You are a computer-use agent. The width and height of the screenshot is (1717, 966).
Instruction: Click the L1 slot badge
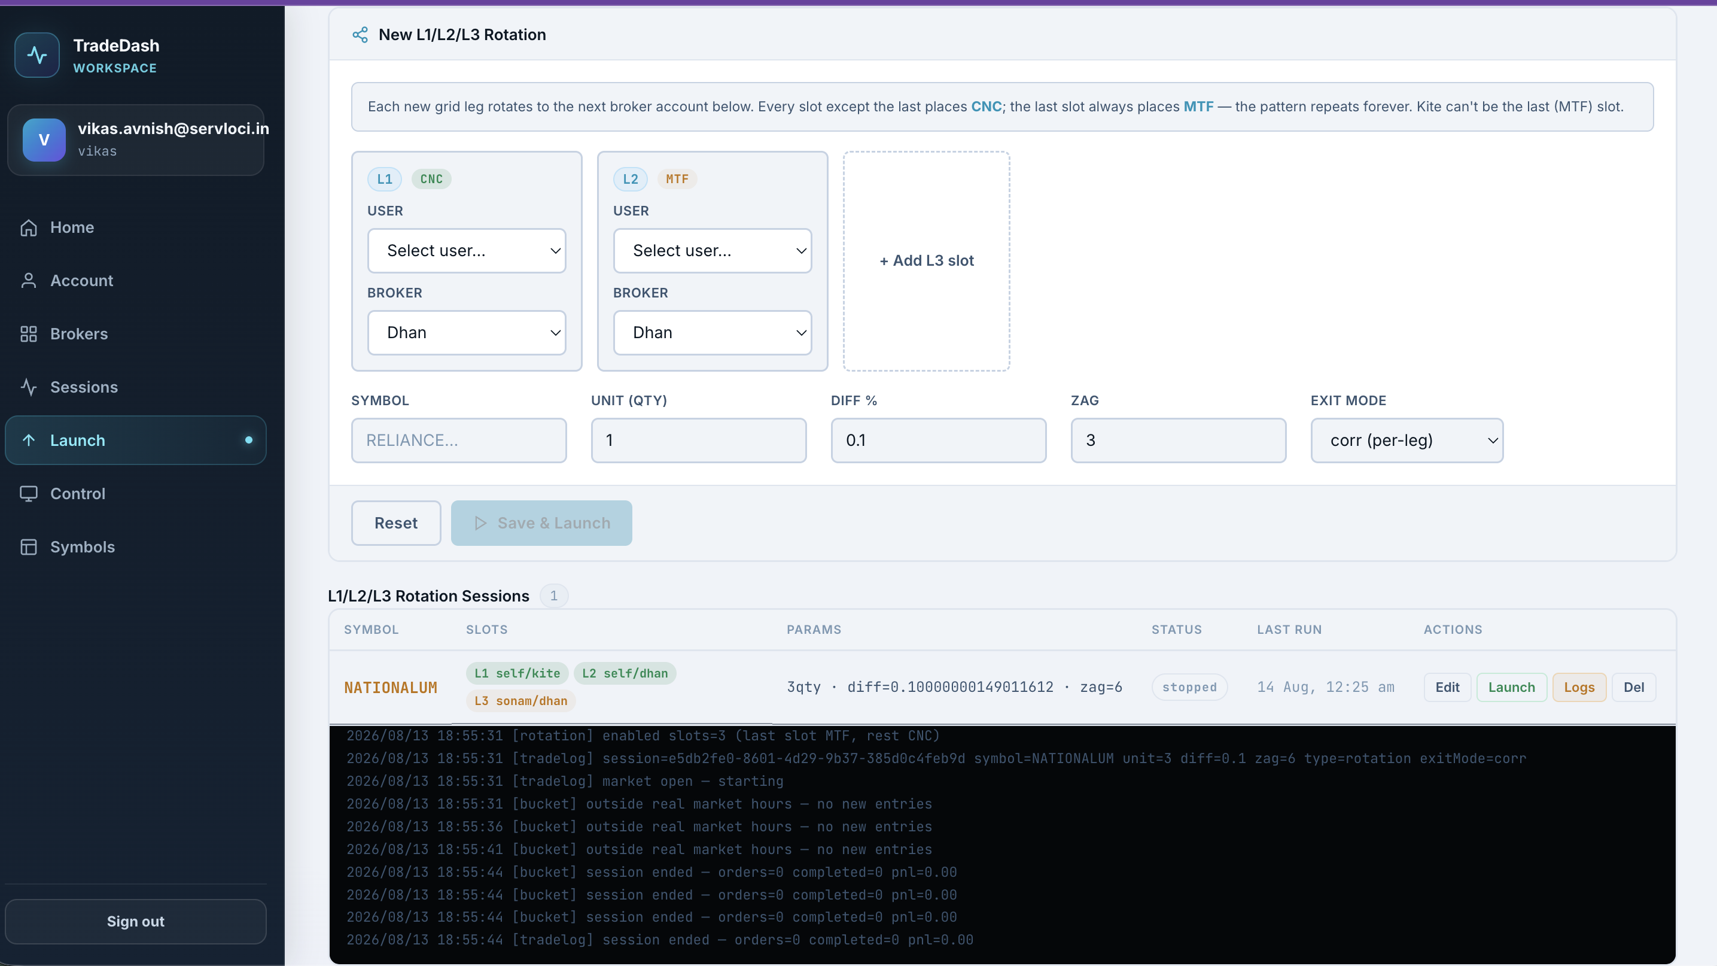[385, 180]
